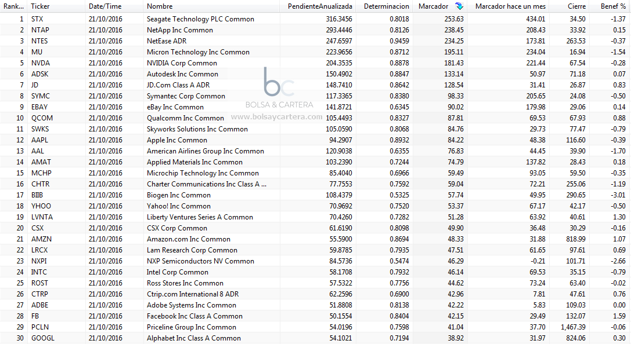Select the CHTR ticker cell
This screenshot has height=344, width=631.
[40, 184]
